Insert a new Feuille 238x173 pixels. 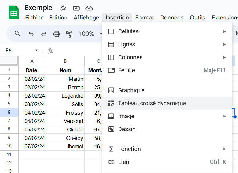167,70
